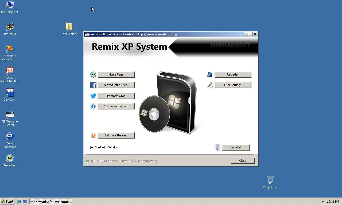This screenshot has width=342, height=205.
Task: Minimize the Welcome Center window
Action: [246, 34]
